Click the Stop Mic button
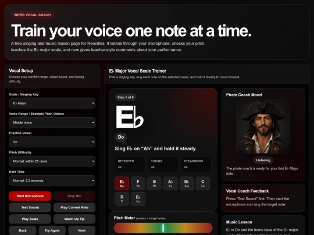Screen dimensions: 314x235 point(74,196)
